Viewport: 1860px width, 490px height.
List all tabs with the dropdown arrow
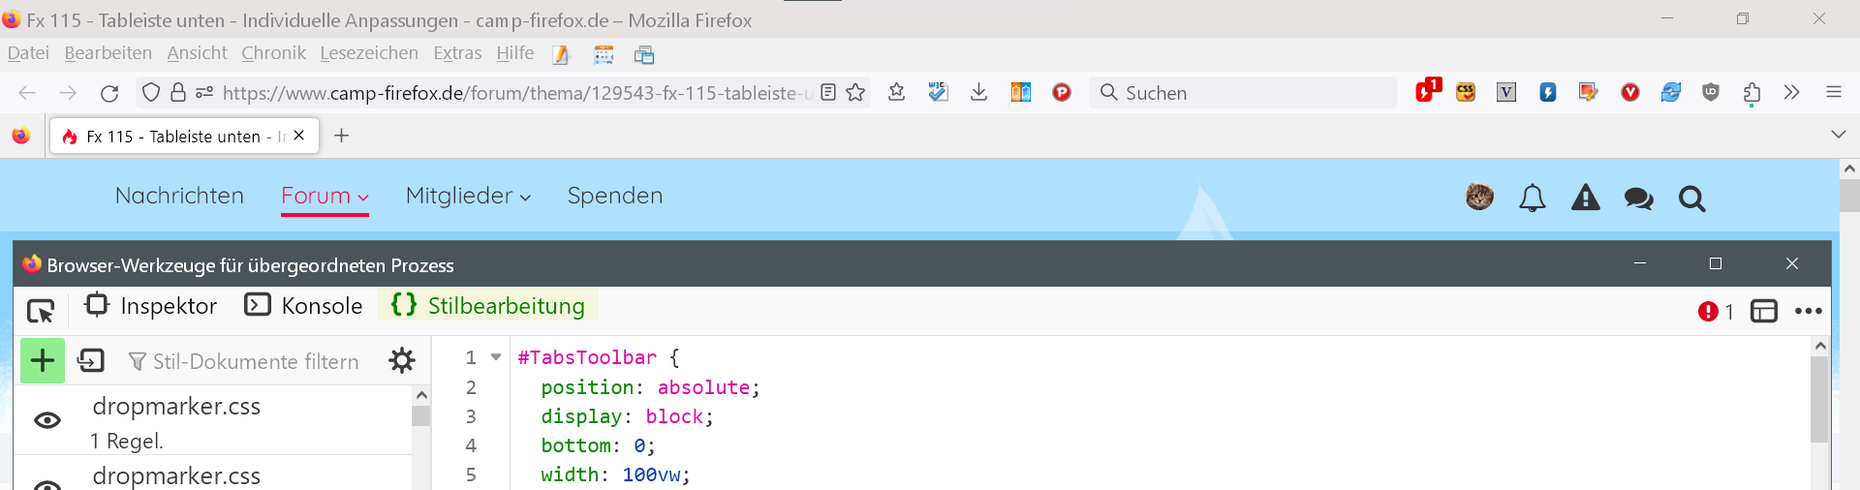click(1838, 135)
